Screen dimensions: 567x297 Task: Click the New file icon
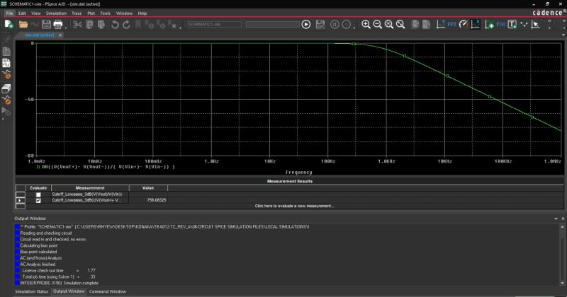pyautogui.click(x=9, y=25)
